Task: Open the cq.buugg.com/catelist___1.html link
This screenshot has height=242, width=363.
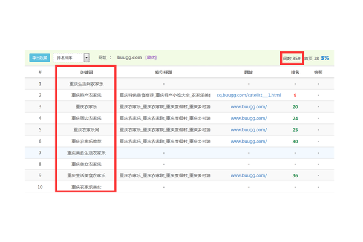Action: coord(249,95)
